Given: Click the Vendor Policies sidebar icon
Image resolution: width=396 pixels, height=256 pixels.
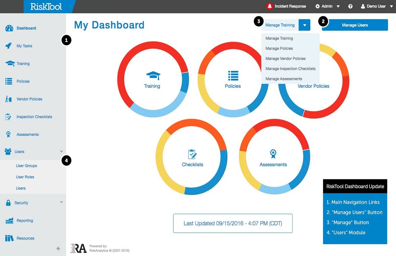Looking at the screenshot, I should (9, 99).
